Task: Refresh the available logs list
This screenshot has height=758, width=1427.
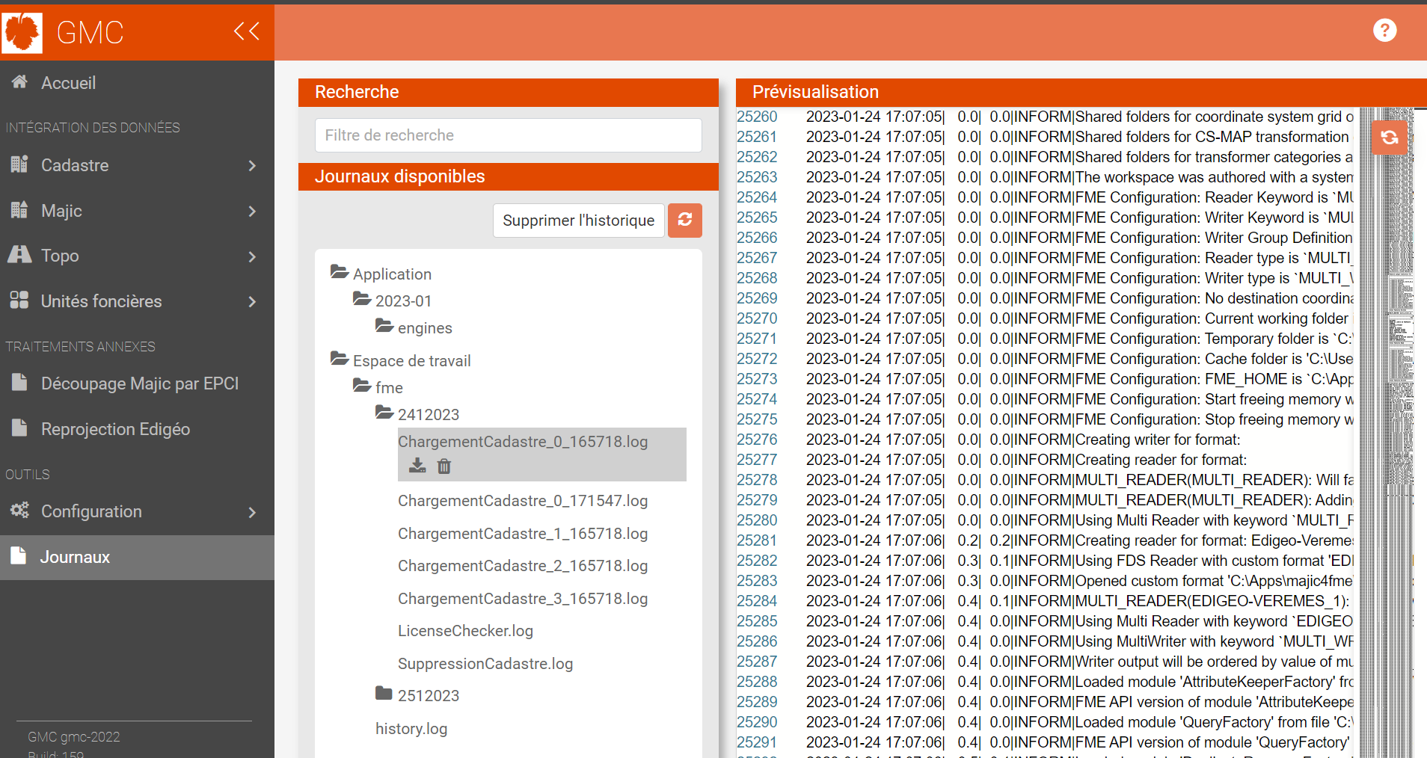Action: click(685, 221)
